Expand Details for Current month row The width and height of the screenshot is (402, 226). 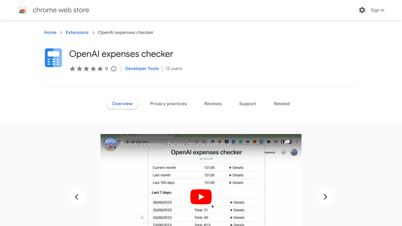click(x=236, y=168)
